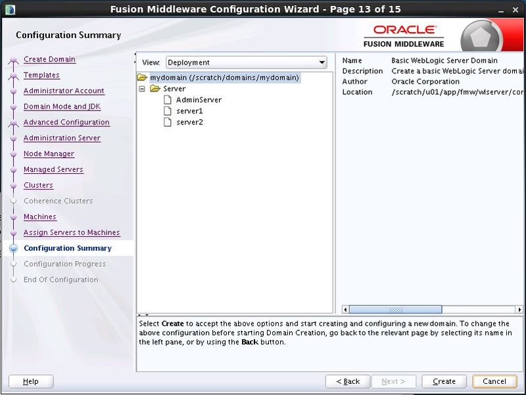Click the 'Basic WebLogic Server Domain' name value
This screenshot has width=526, height=395.
coord(444,61)
